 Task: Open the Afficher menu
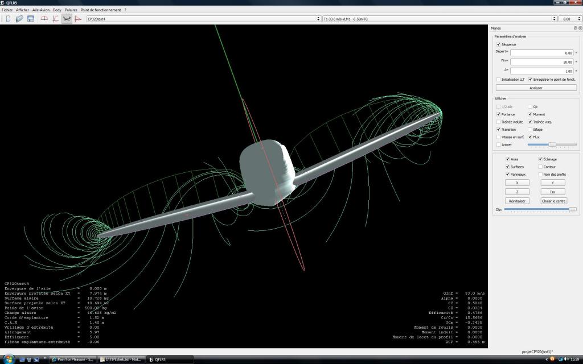point(22,10)
